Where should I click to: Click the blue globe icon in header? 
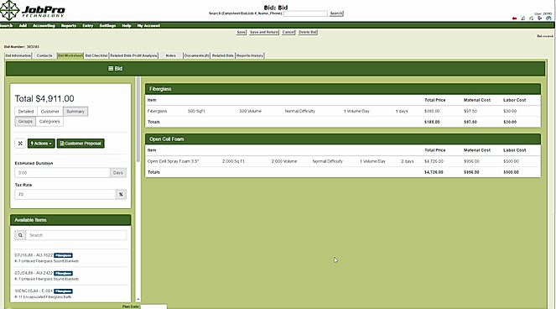coord(548,18)
